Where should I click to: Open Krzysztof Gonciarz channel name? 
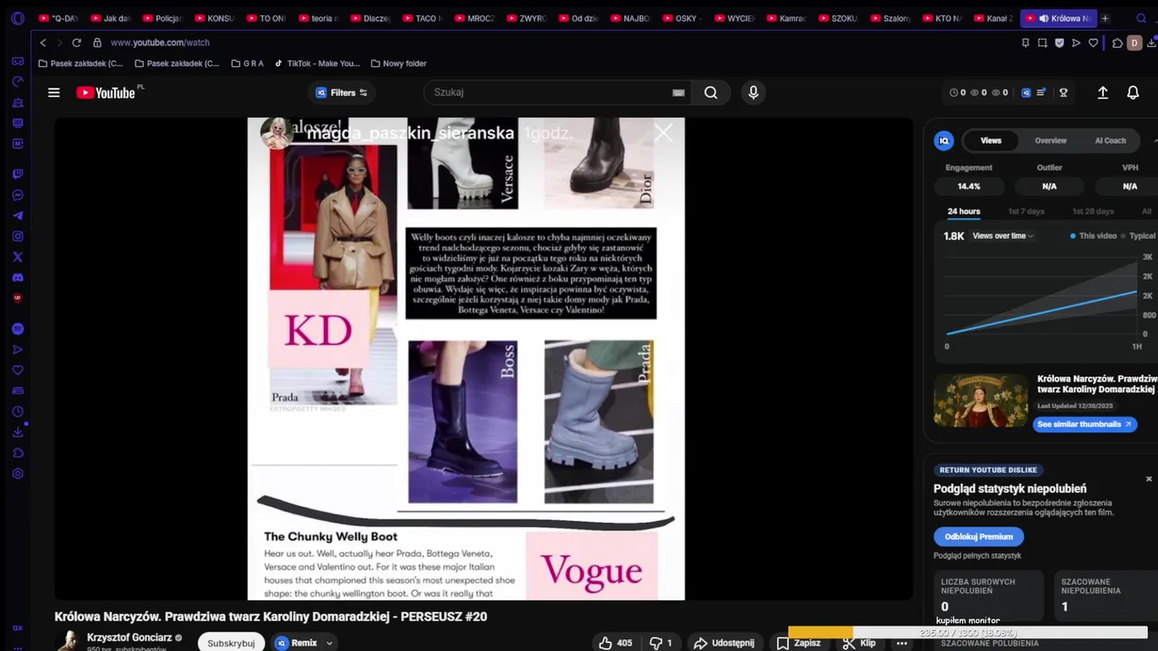click(129, 637)
